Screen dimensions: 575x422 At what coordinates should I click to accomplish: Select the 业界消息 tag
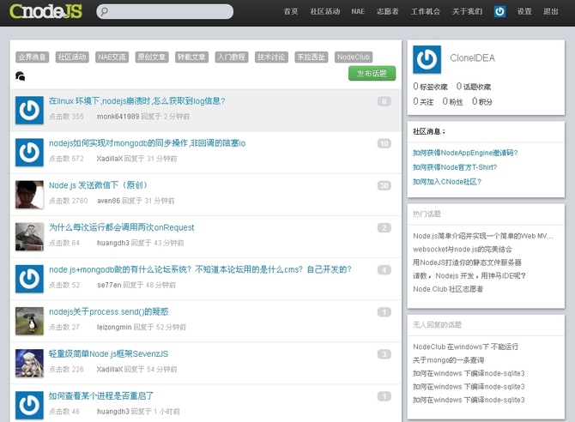(x=32, y=57)
